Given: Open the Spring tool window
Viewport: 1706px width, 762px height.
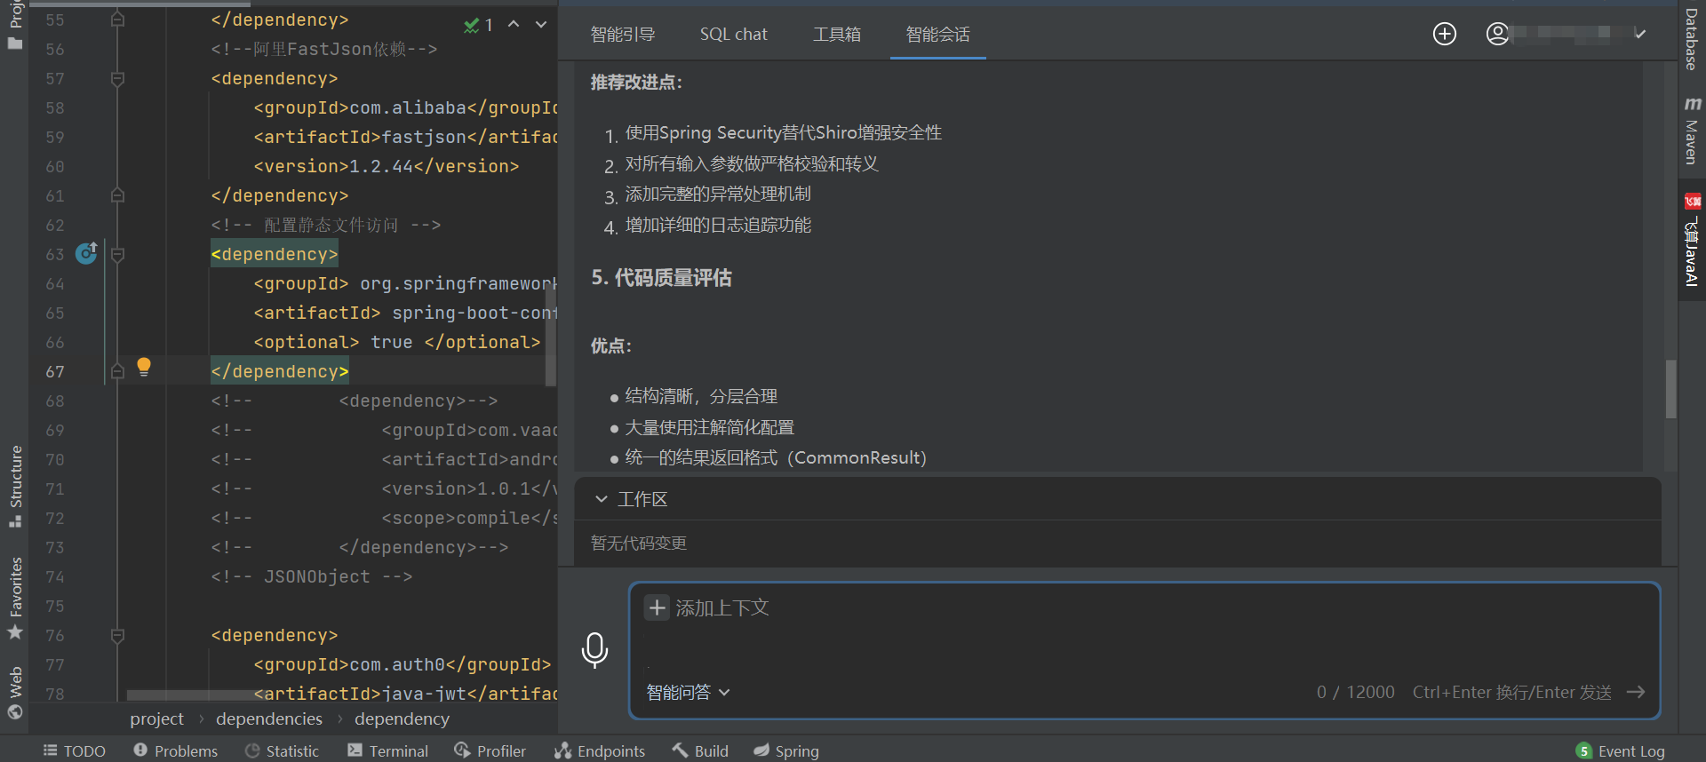Looking at the screenshot, I should 787,750.
